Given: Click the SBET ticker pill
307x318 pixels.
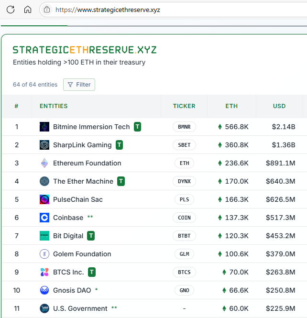Looking at the screenshot, I should pos(184,145).
